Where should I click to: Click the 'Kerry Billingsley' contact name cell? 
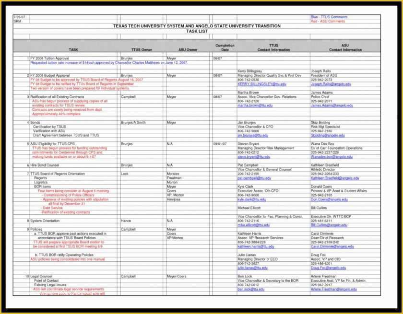250,71
